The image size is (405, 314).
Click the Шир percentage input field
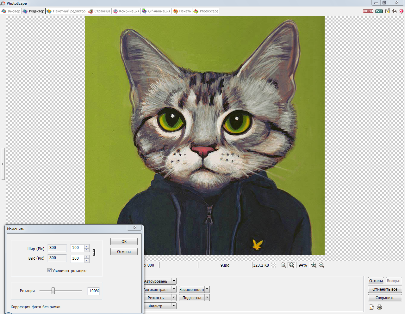(x=77, y=248)
